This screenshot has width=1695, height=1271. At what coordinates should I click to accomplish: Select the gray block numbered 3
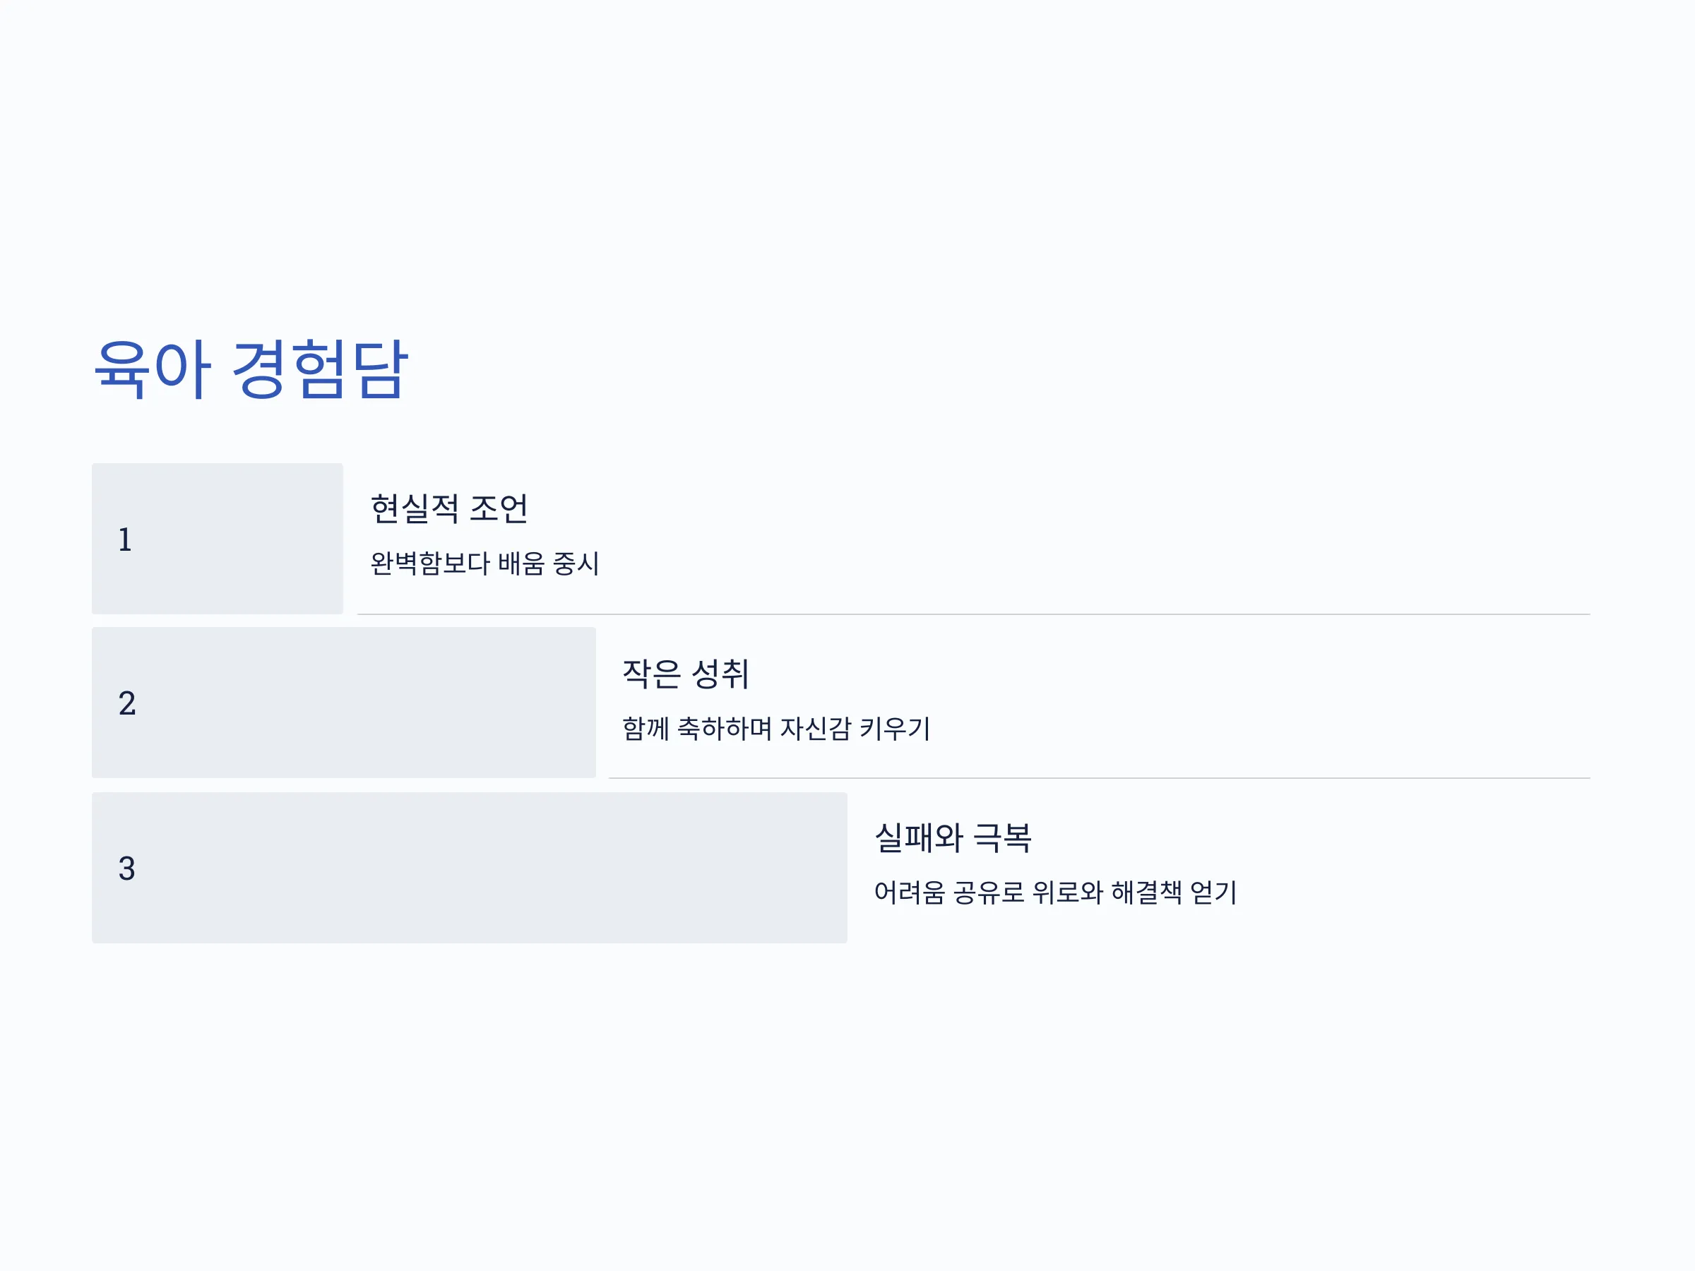(470, 868)
